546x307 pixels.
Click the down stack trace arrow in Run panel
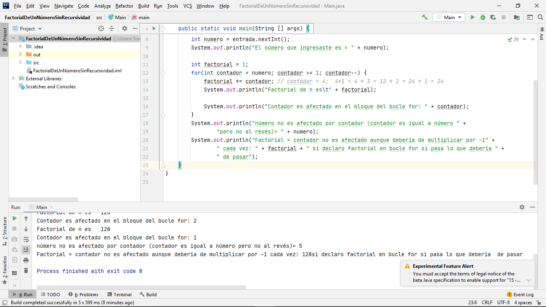[26, 229]
